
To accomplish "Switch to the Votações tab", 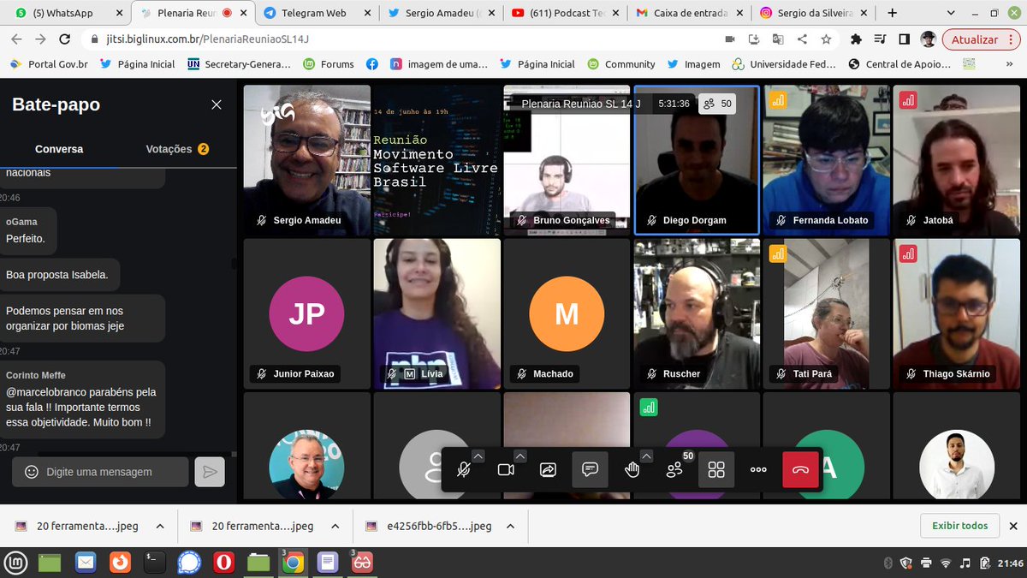I will [x=177, y=149].
